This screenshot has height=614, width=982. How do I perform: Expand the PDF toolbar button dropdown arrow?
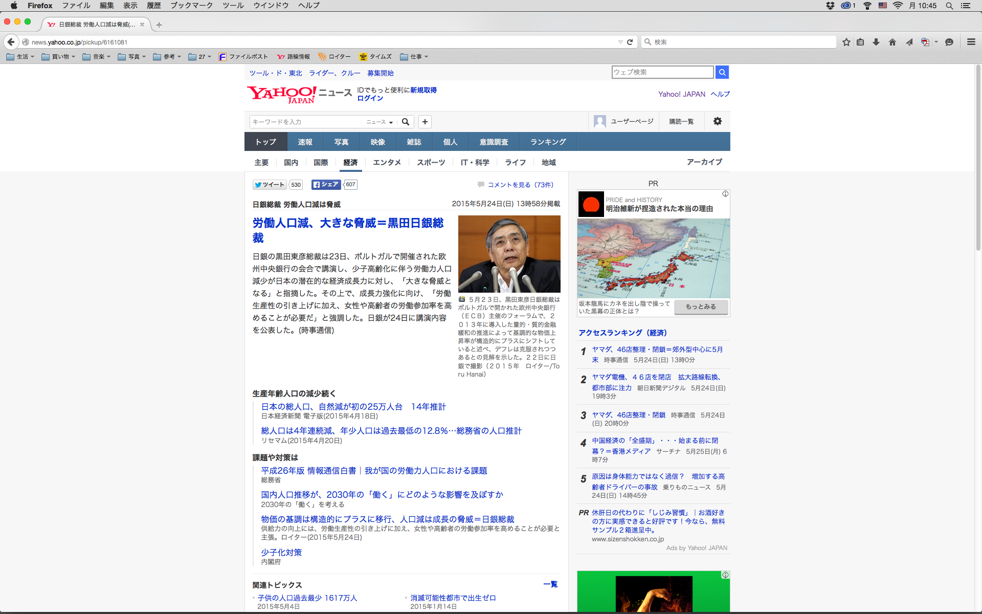[x=936, y=42]
